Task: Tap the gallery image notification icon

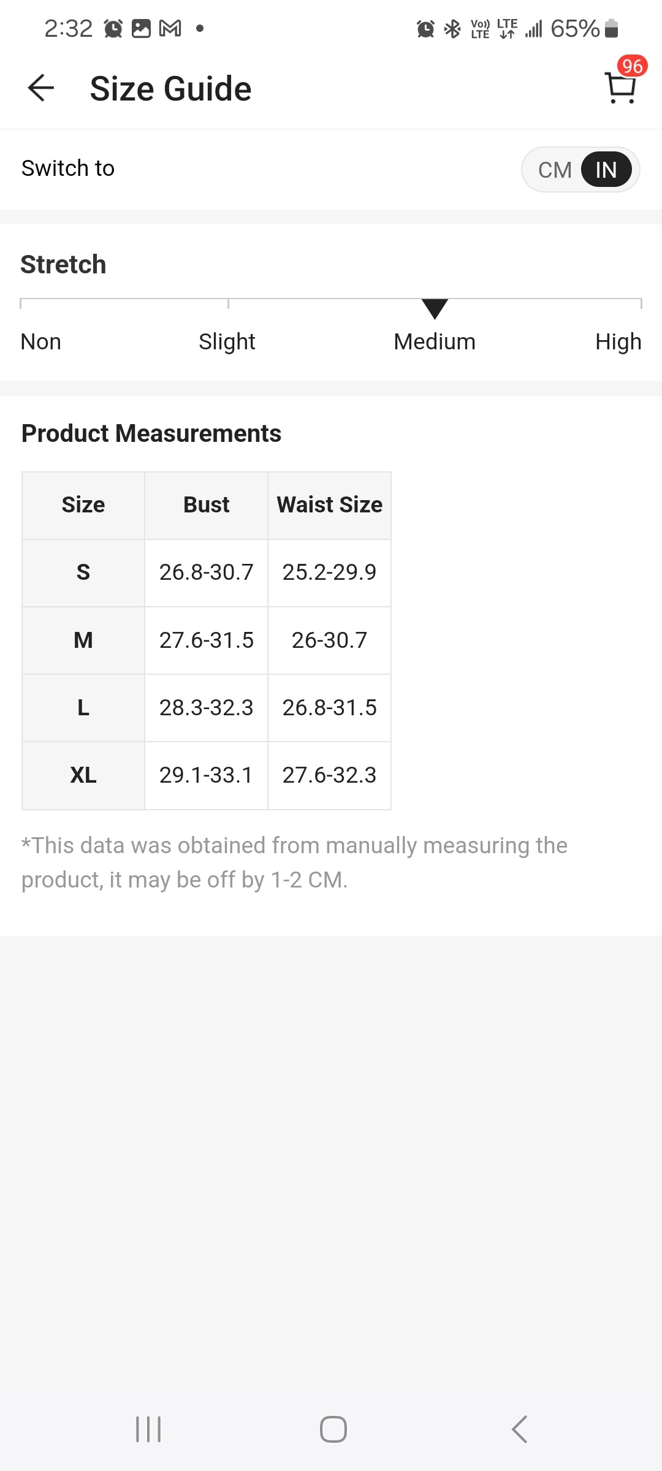Action: 141,28
